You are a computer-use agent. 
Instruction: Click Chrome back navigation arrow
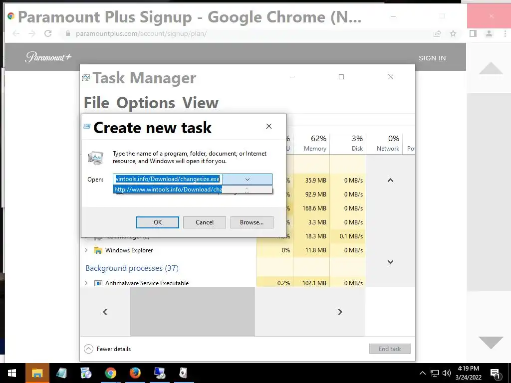pyautogui.click(x=16, y=33)
